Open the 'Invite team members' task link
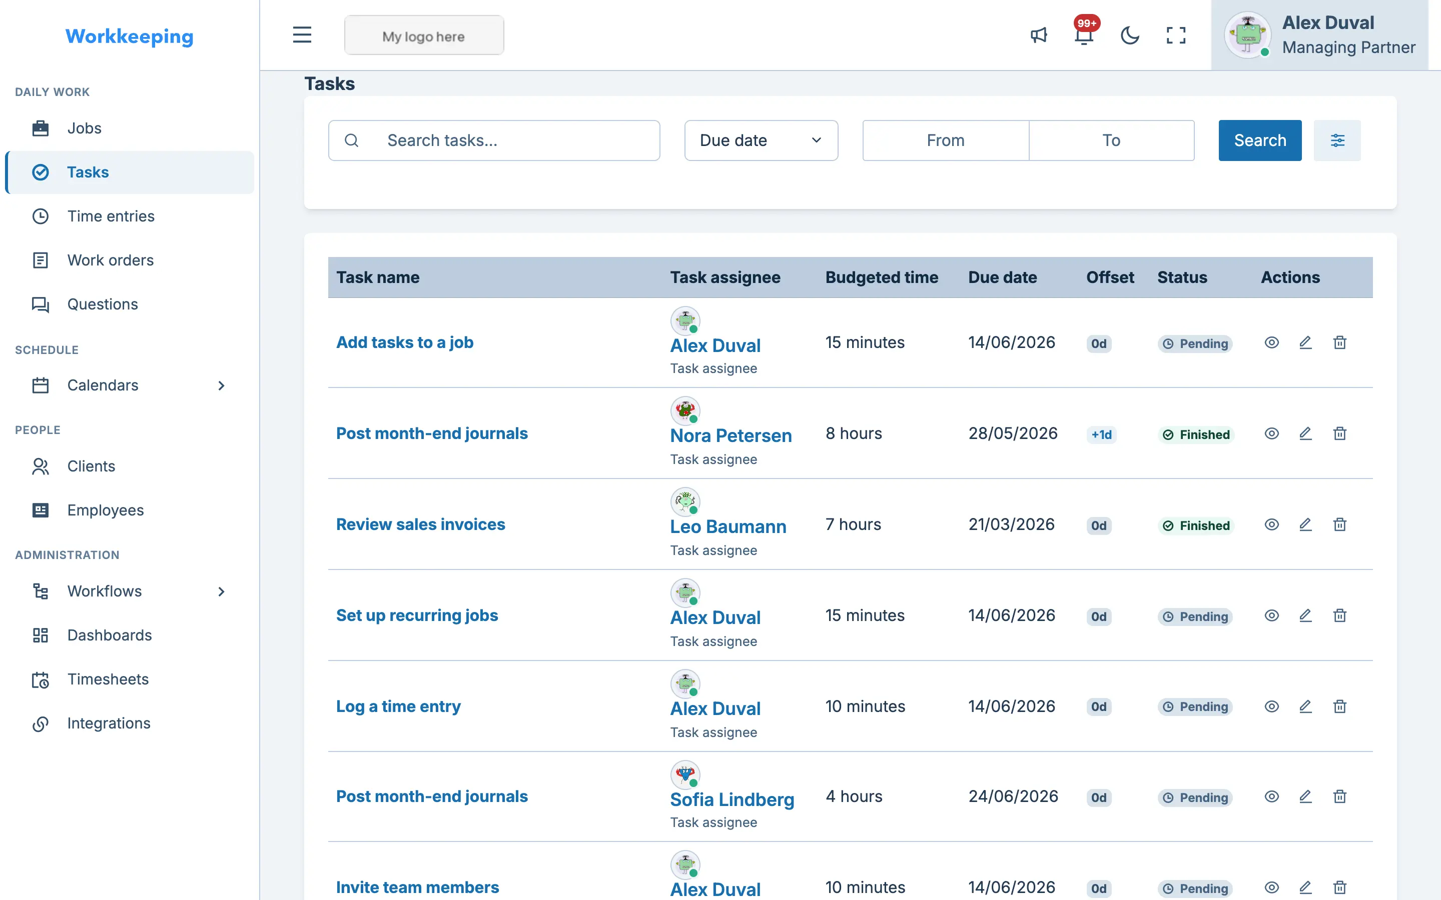The width and height of the screenshot is (1441, 900). pyautogui.click(x=417, y=887)
